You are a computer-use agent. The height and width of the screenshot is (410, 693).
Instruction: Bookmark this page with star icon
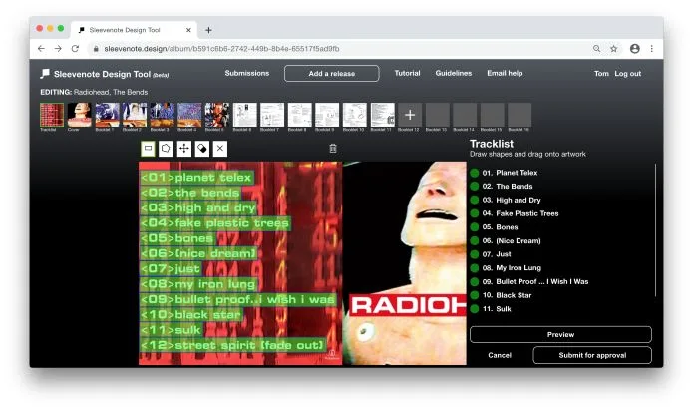(614, 48)
